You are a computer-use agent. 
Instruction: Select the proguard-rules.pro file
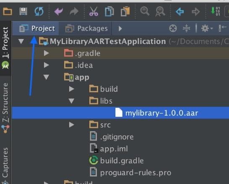[120, 173]
